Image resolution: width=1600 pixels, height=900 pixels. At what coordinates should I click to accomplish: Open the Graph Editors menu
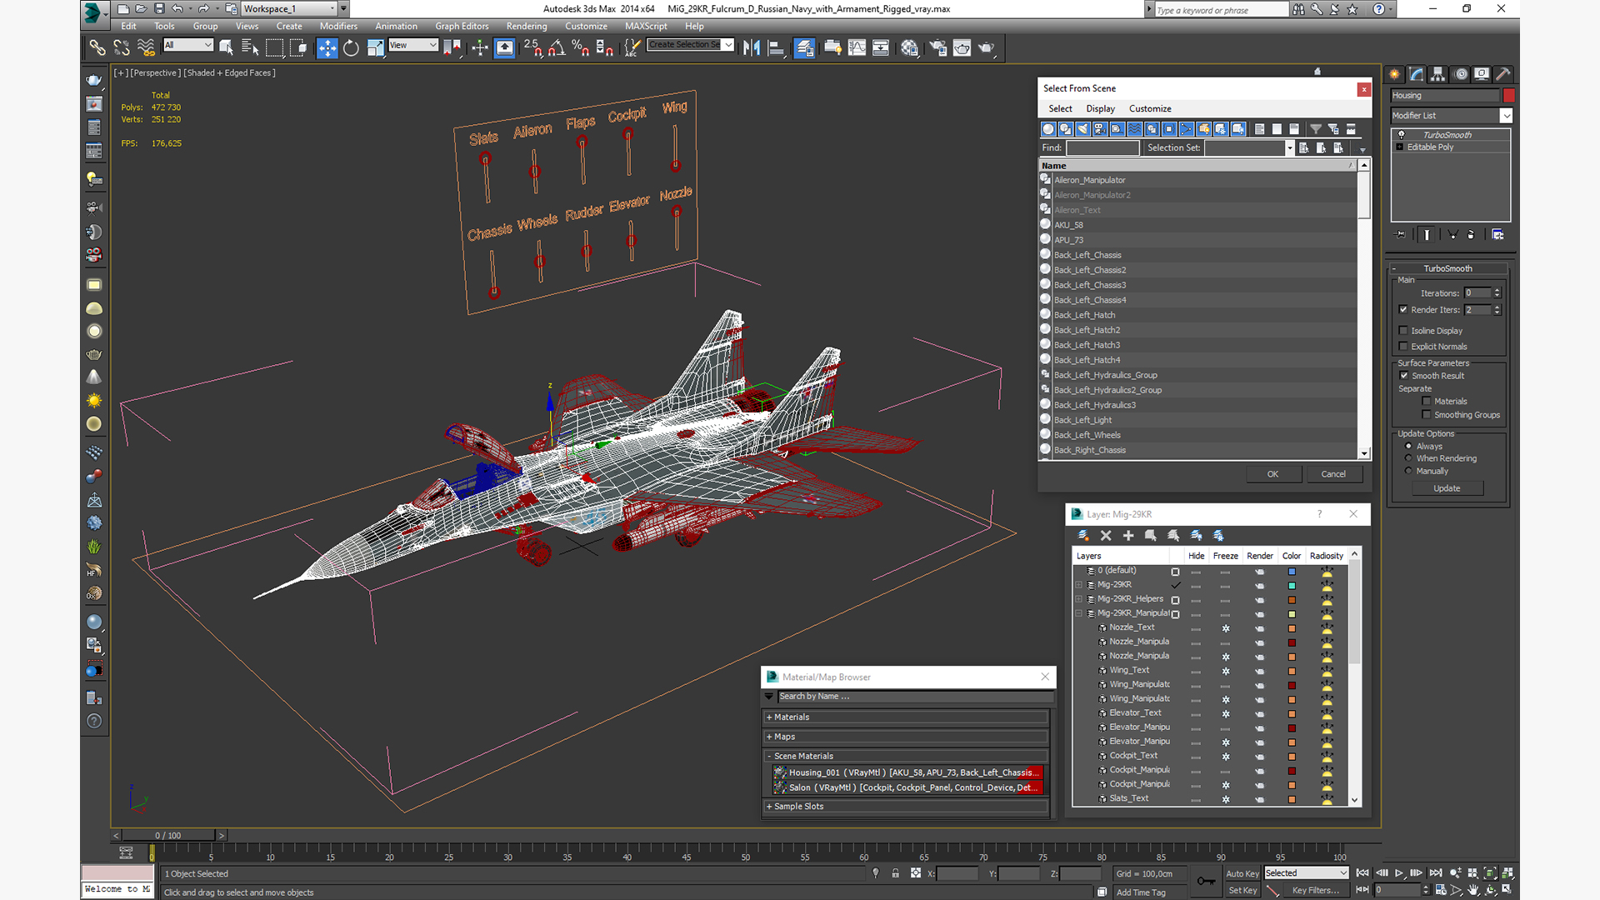pyautogui.click(x=462, y=26)
